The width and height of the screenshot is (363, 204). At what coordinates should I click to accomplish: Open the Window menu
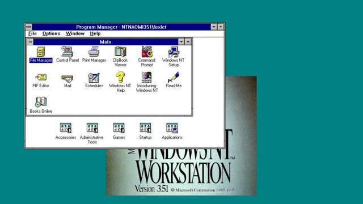click(75, 33)
